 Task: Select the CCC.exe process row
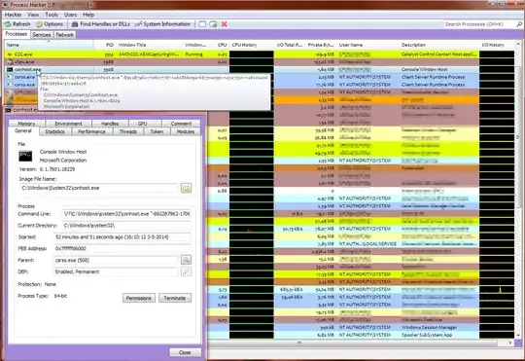[x=260, y=54]
